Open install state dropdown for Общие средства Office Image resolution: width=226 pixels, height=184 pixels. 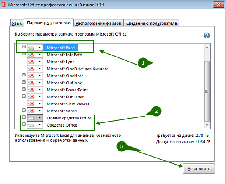click(35, 118)
